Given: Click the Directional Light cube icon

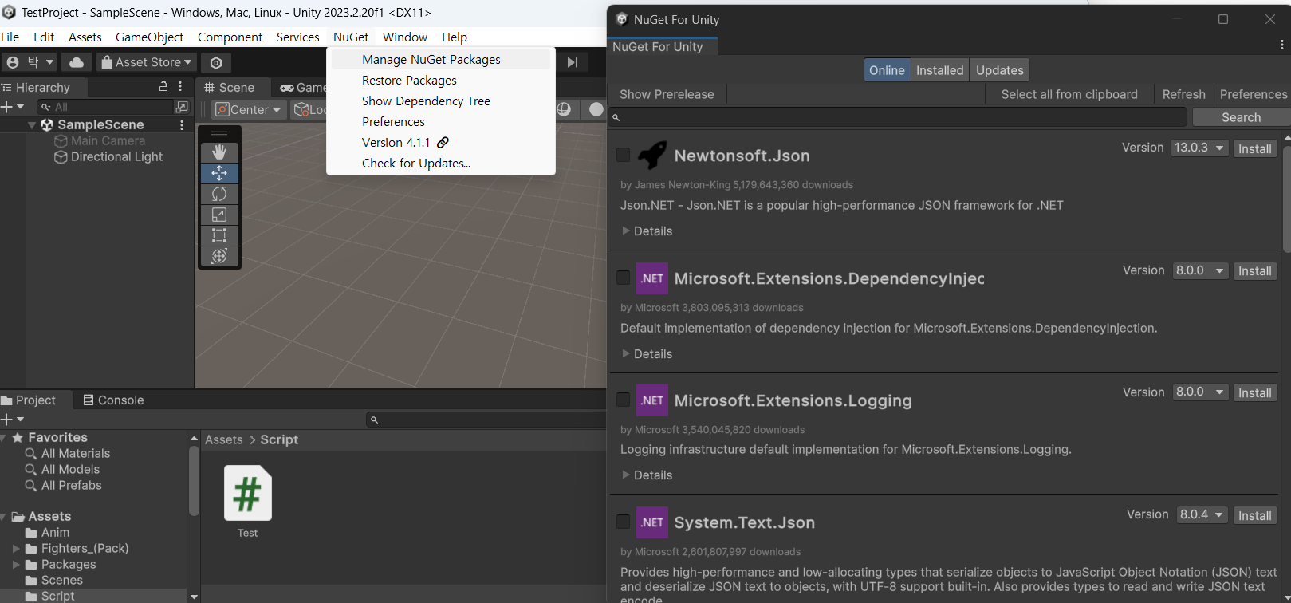Looking at the screenshot, I should click(x=61, y=157).
